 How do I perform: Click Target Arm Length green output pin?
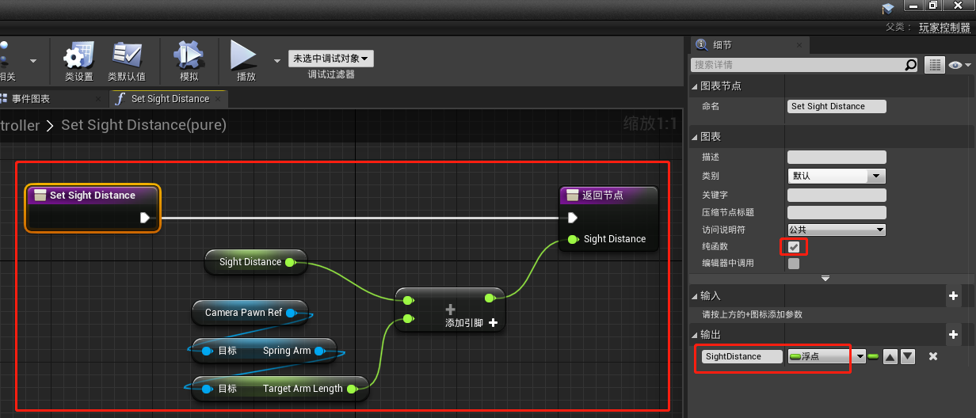[x=352, y=389]
